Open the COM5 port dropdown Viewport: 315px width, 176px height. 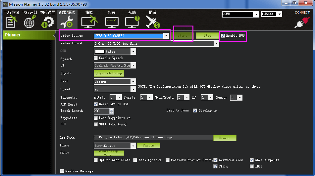click(256, 14)
